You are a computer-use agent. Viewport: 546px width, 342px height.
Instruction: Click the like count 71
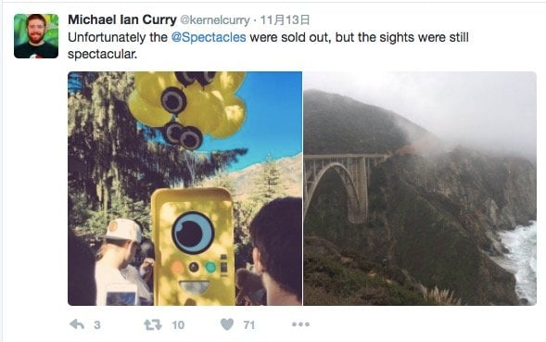(x=249, y=325)
